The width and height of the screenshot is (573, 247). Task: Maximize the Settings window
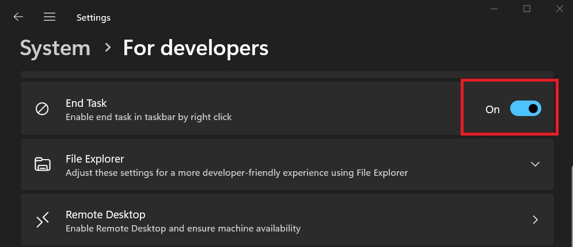[x=526, y=9]
